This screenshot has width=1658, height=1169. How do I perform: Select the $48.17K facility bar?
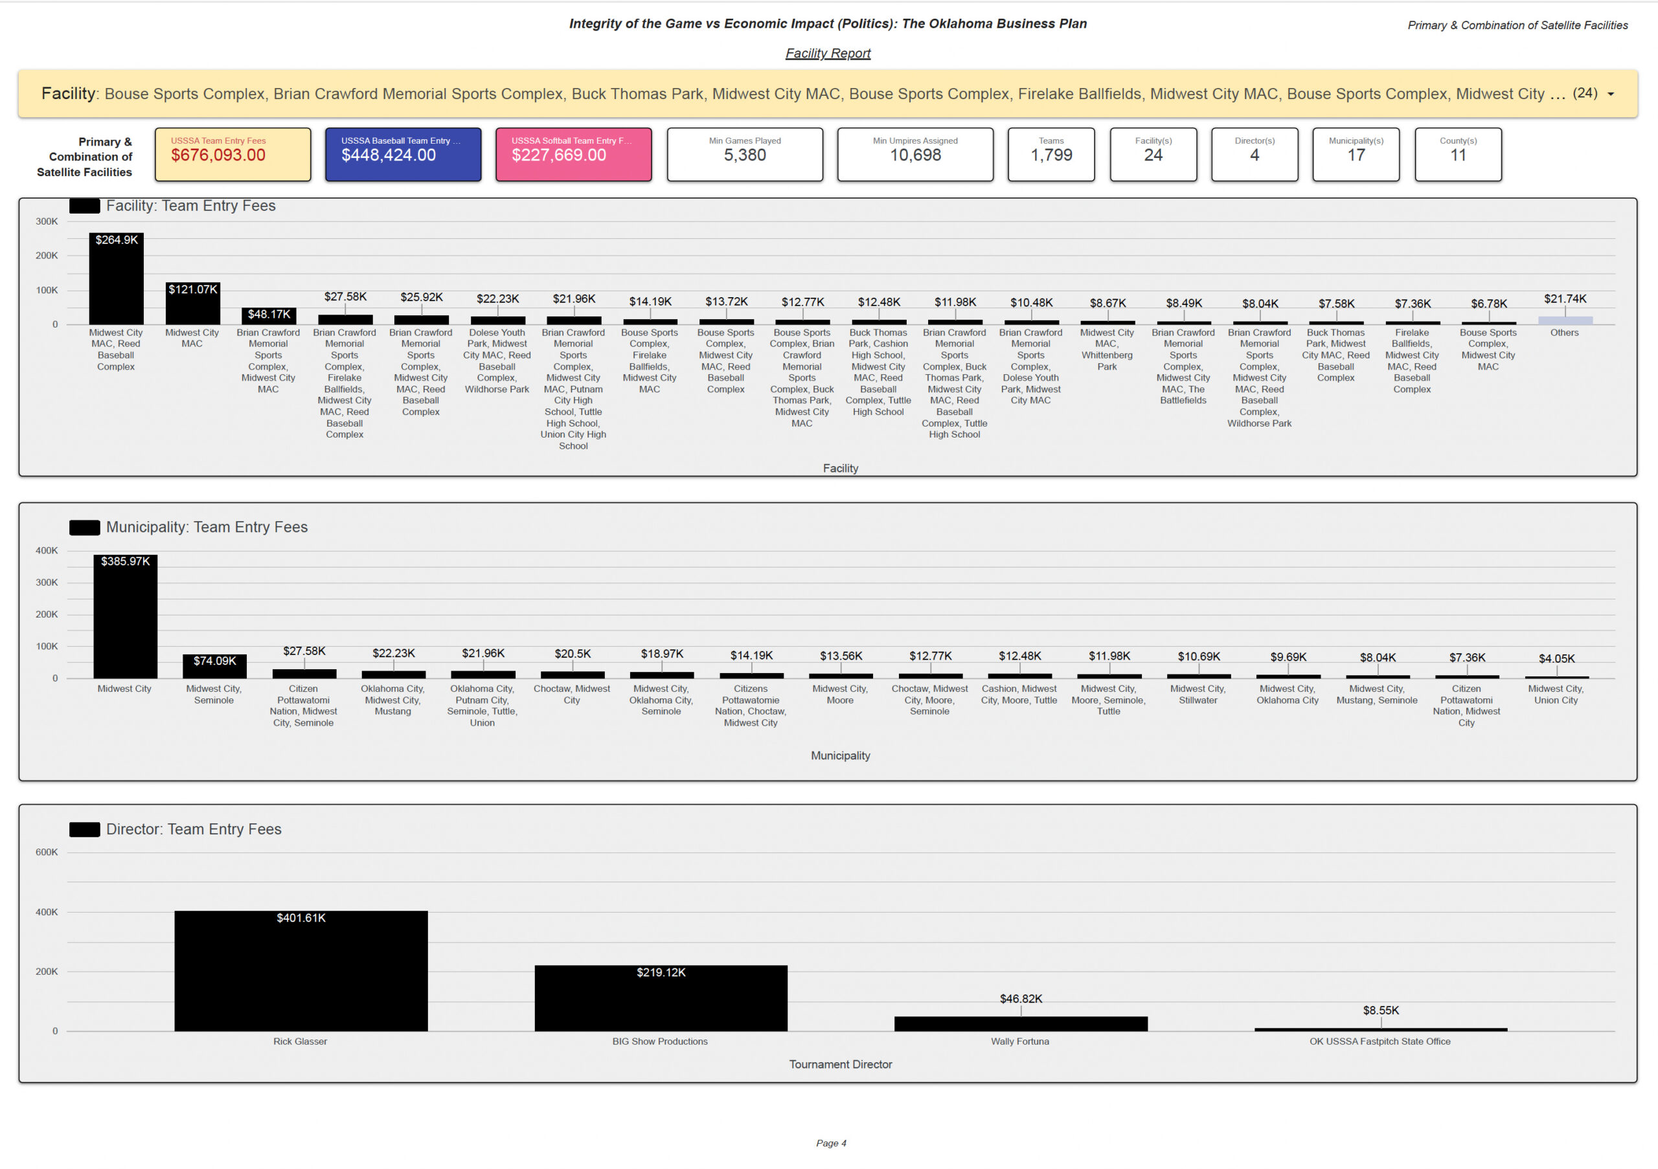pyautogui.click(x=269, y=316)
